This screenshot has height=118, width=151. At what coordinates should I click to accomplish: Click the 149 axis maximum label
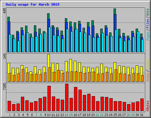tap(4, 56)
